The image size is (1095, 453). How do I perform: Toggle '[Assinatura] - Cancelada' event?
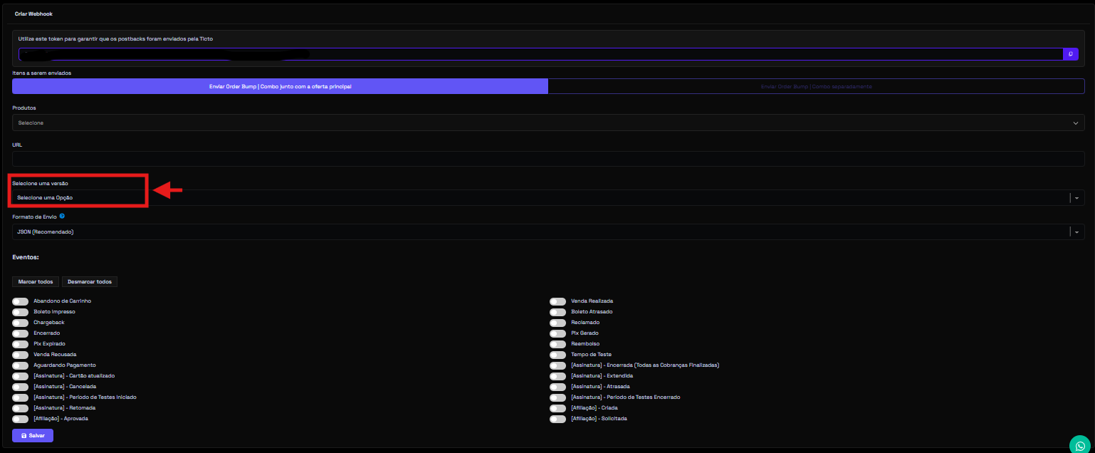click(x=21, y=387)
